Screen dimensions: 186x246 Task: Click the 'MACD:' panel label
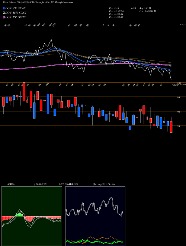[x=11, y=184]
